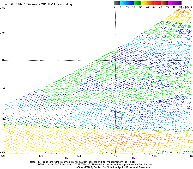Click the '>50 knots' legend label
193x169 pixels.
[185, 7]
